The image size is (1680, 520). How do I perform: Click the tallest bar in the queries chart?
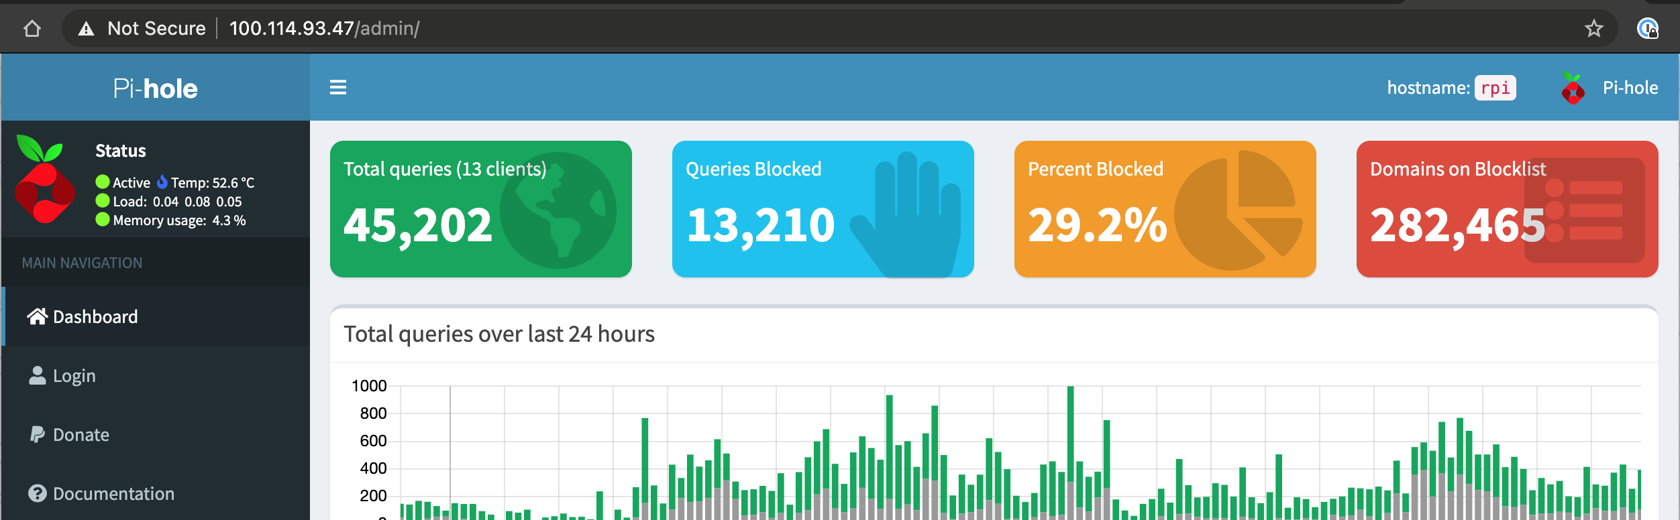(x=1071, y=452)
